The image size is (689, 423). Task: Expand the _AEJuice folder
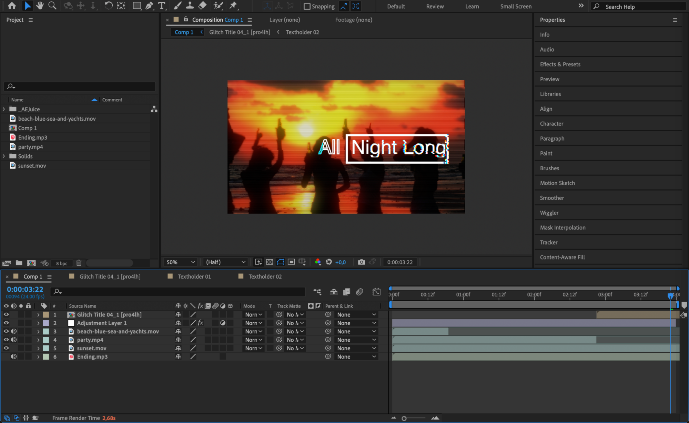[x=4, y=109]
